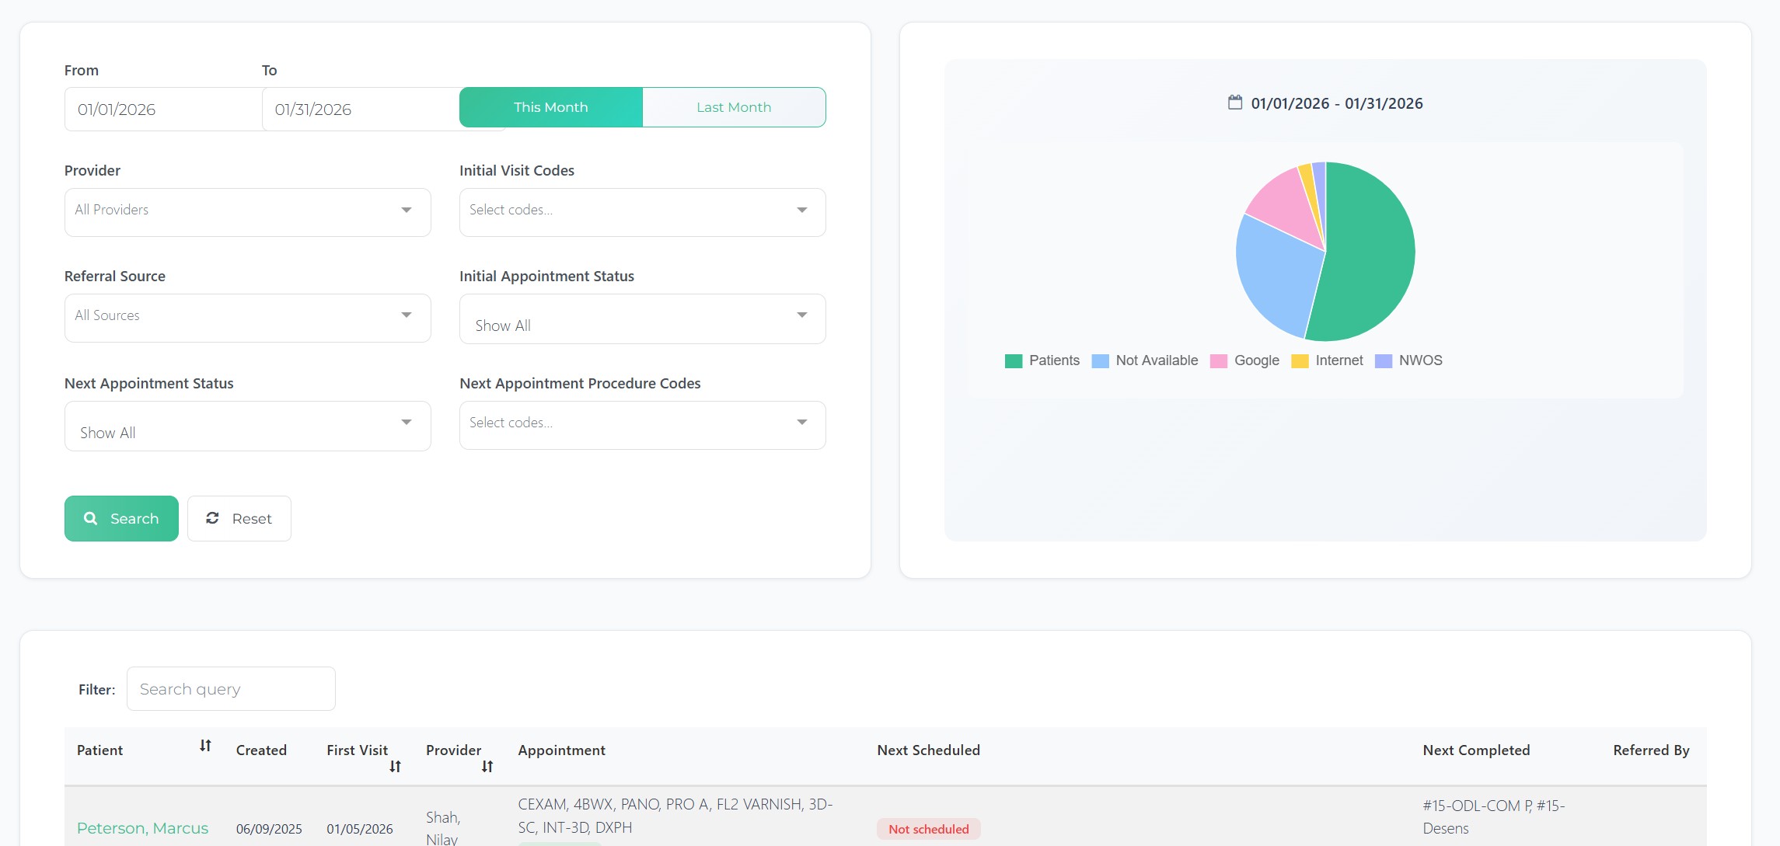This screenshot has height=846, width=1780.
Task: Open patient Peterson, Marcus link
Action: pyautogui.click(x=142, y=828)
